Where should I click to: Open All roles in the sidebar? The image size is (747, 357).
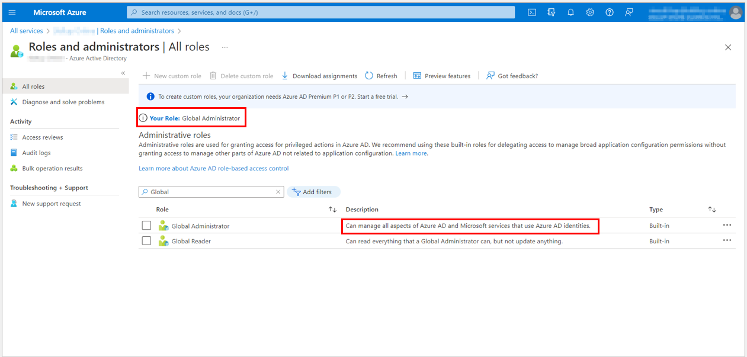[65, 86]
